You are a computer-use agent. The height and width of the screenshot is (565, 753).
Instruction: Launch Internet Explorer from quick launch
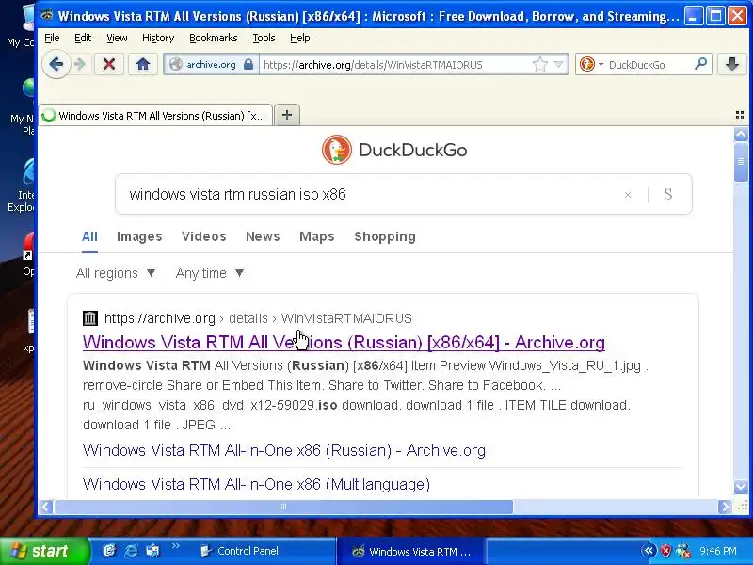131,551
